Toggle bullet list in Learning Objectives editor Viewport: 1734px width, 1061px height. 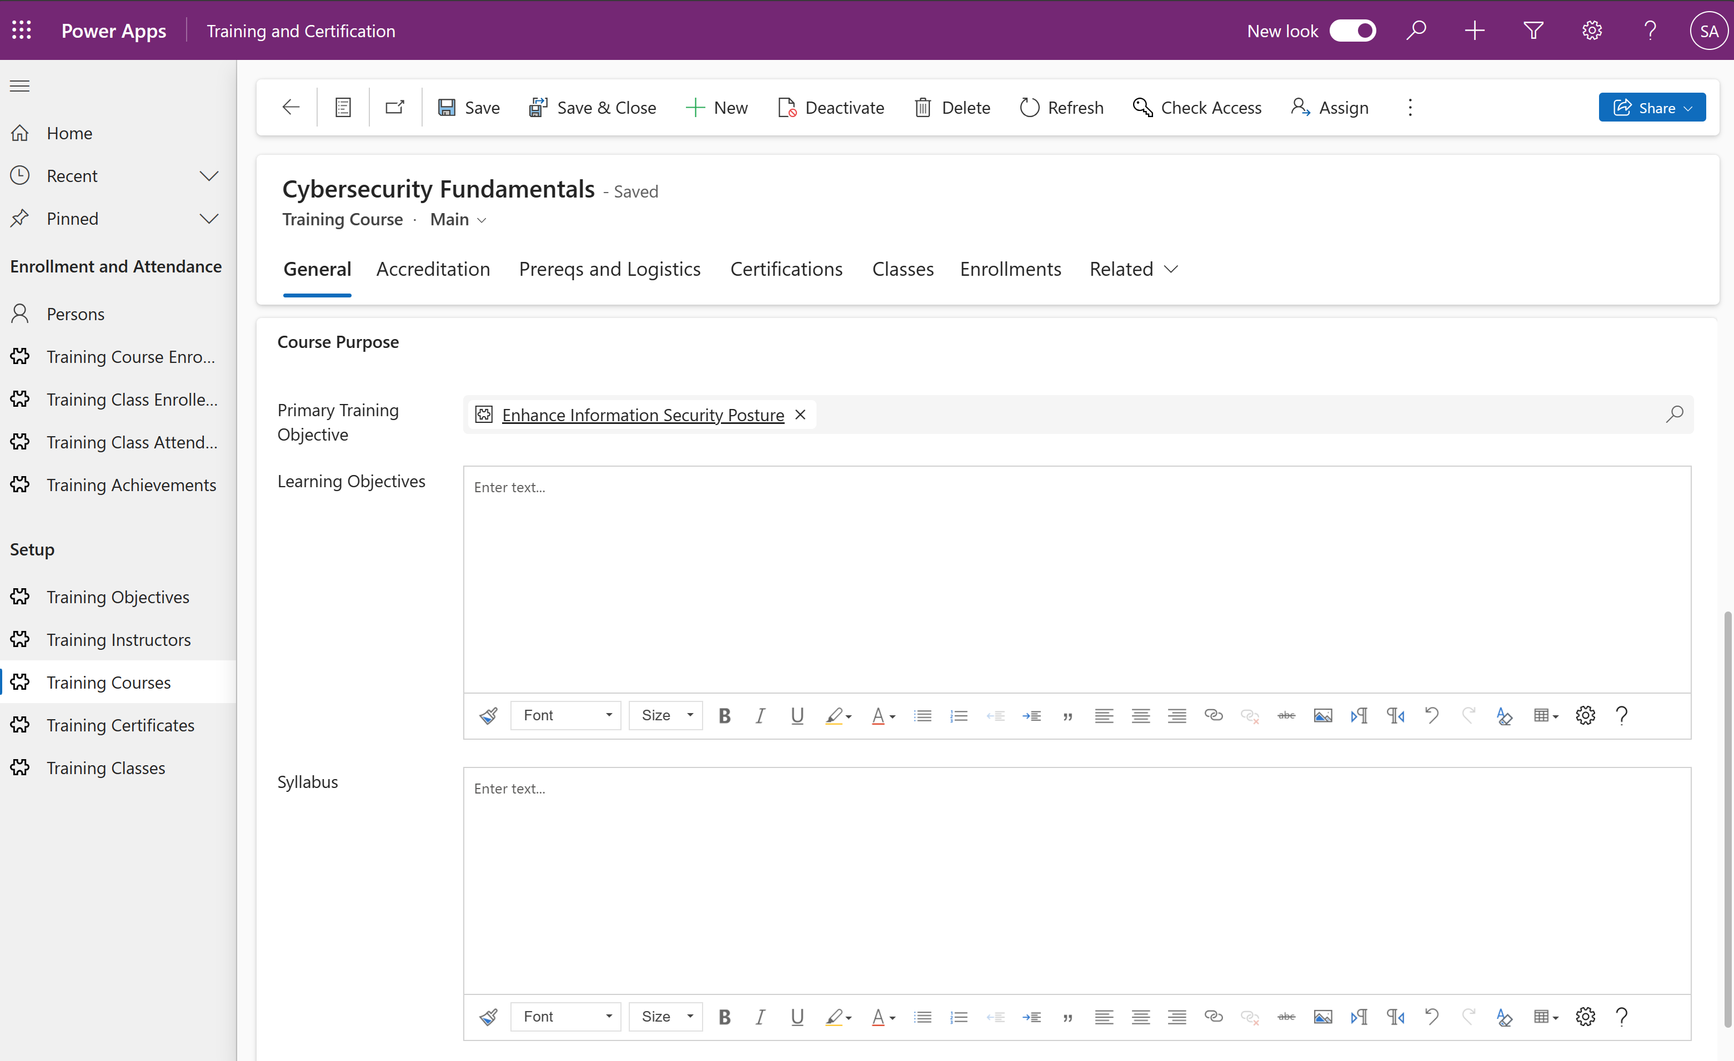(923, 716)
